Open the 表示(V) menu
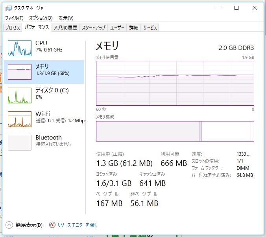 [66, 18]
